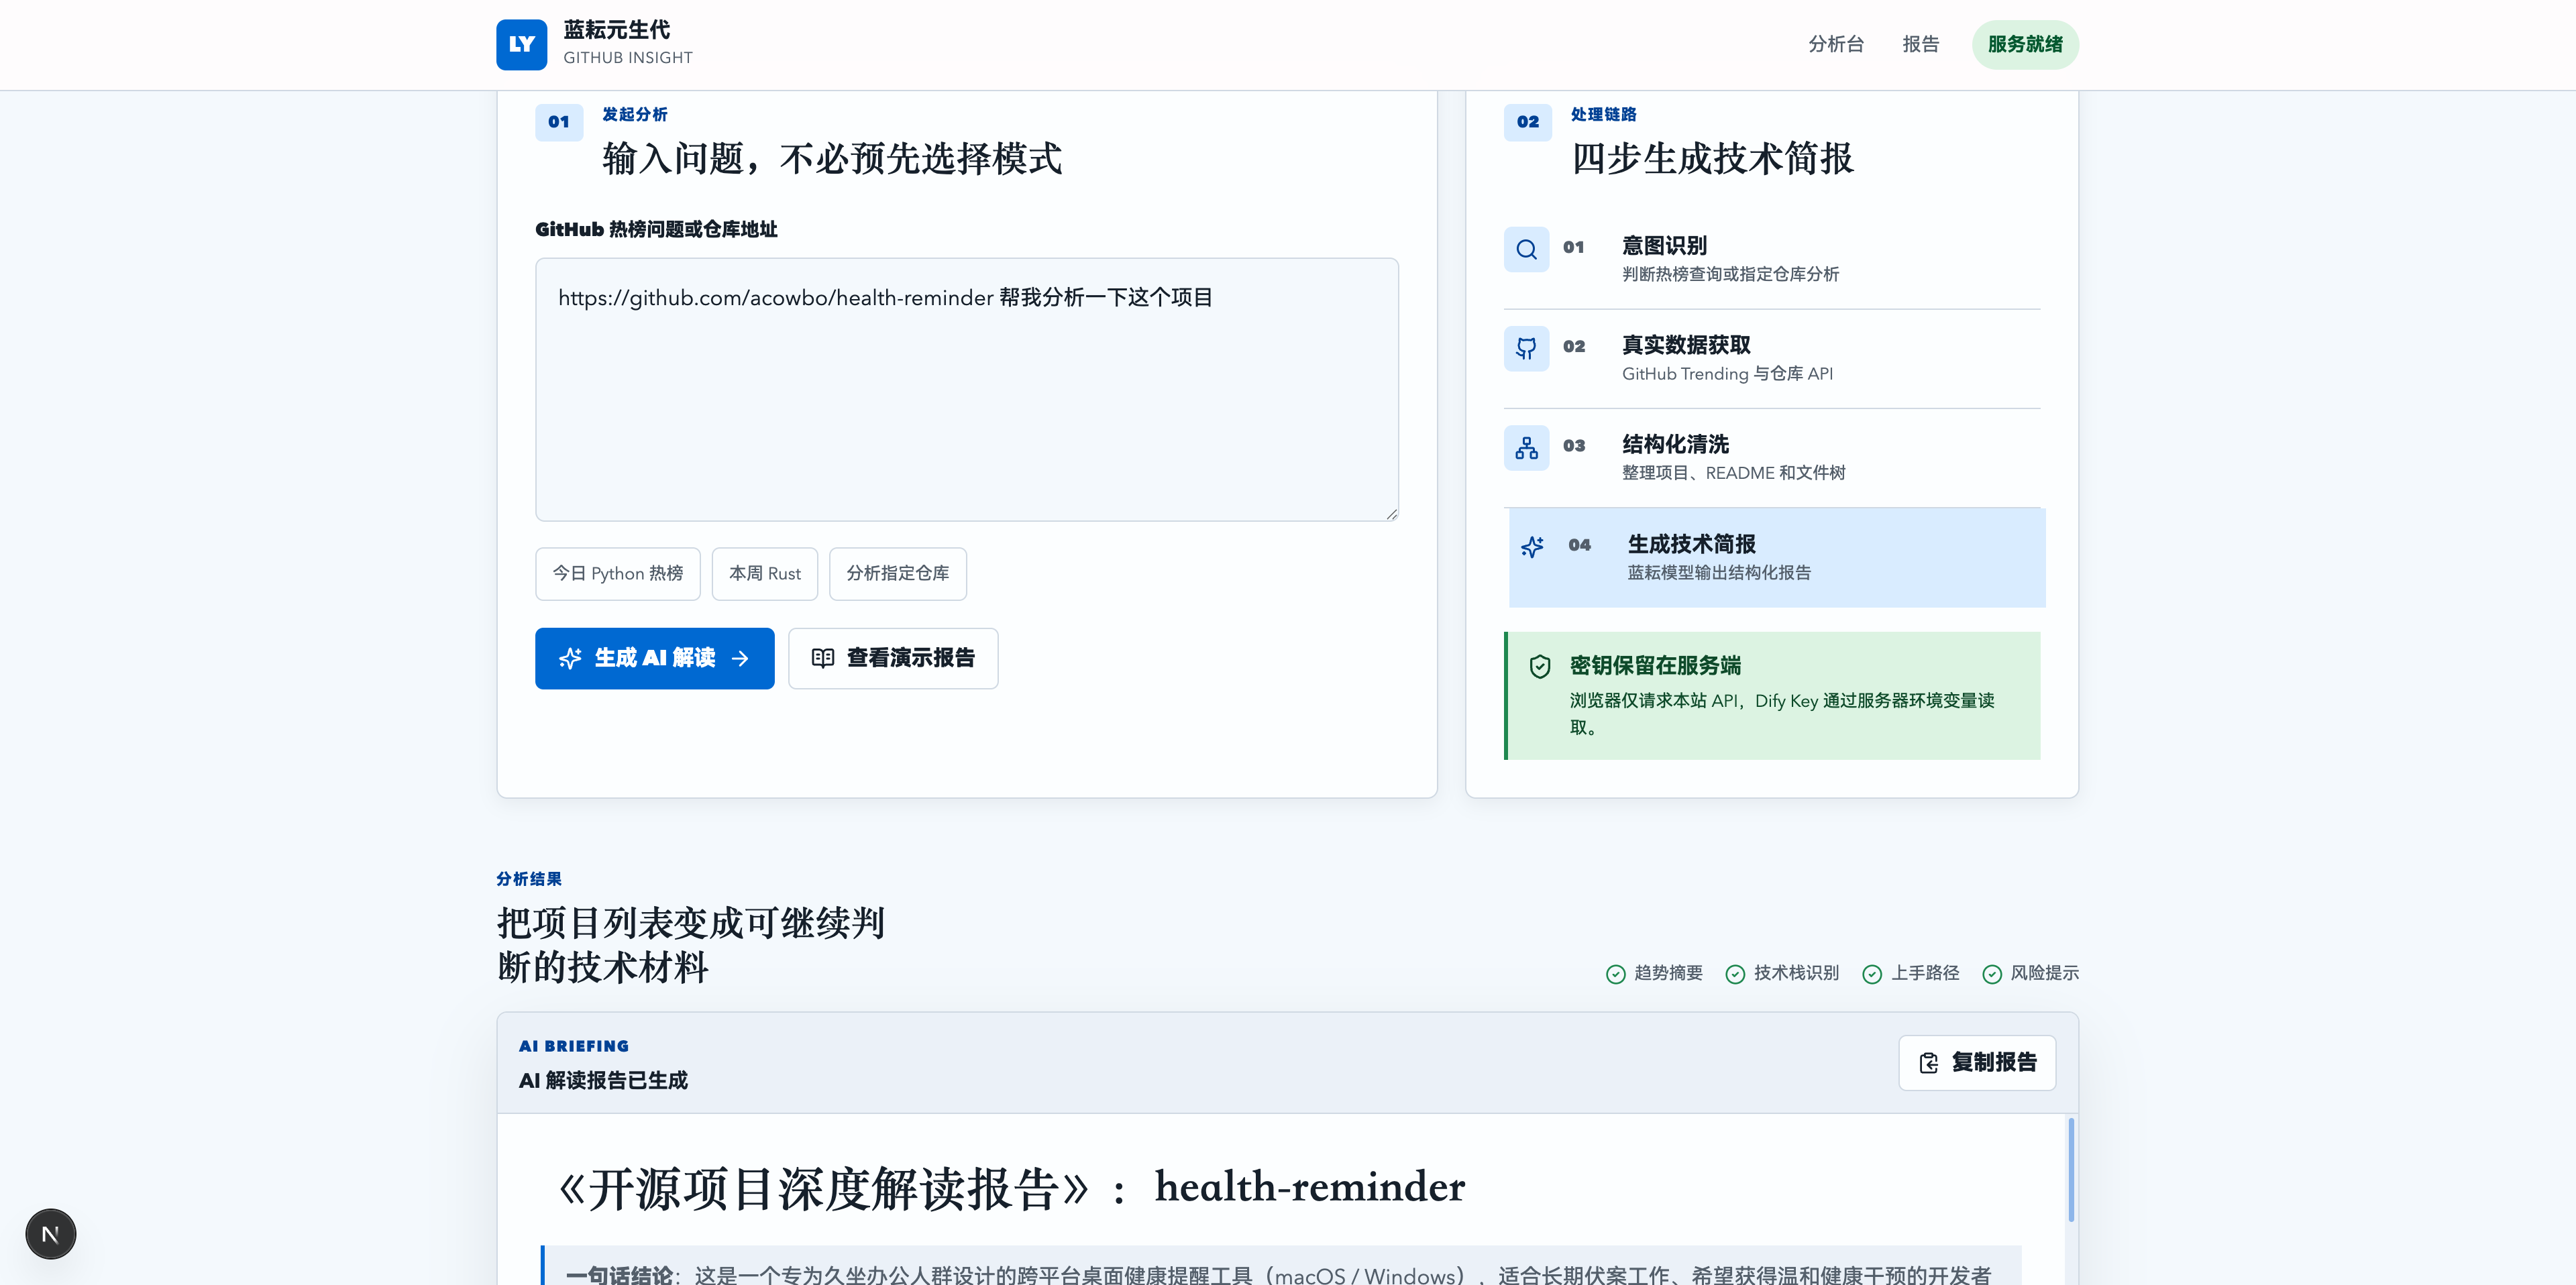The image size is (2576, 1285).
Task: Click the 趋势摘要 tag label
Action: (x=1667, y=973)
